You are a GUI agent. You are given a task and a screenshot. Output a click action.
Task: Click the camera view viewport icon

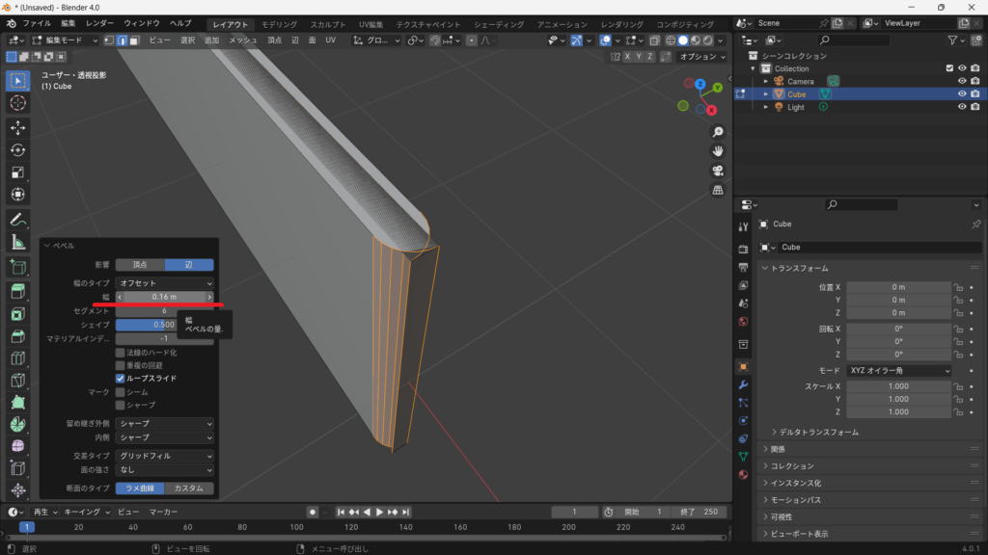coord(718,171)
